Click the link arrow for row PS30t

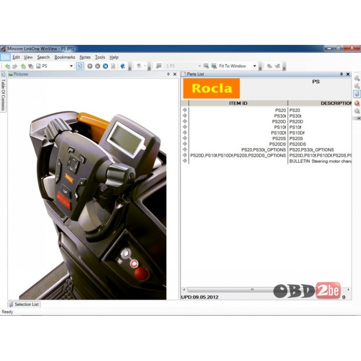pos(185,116)
